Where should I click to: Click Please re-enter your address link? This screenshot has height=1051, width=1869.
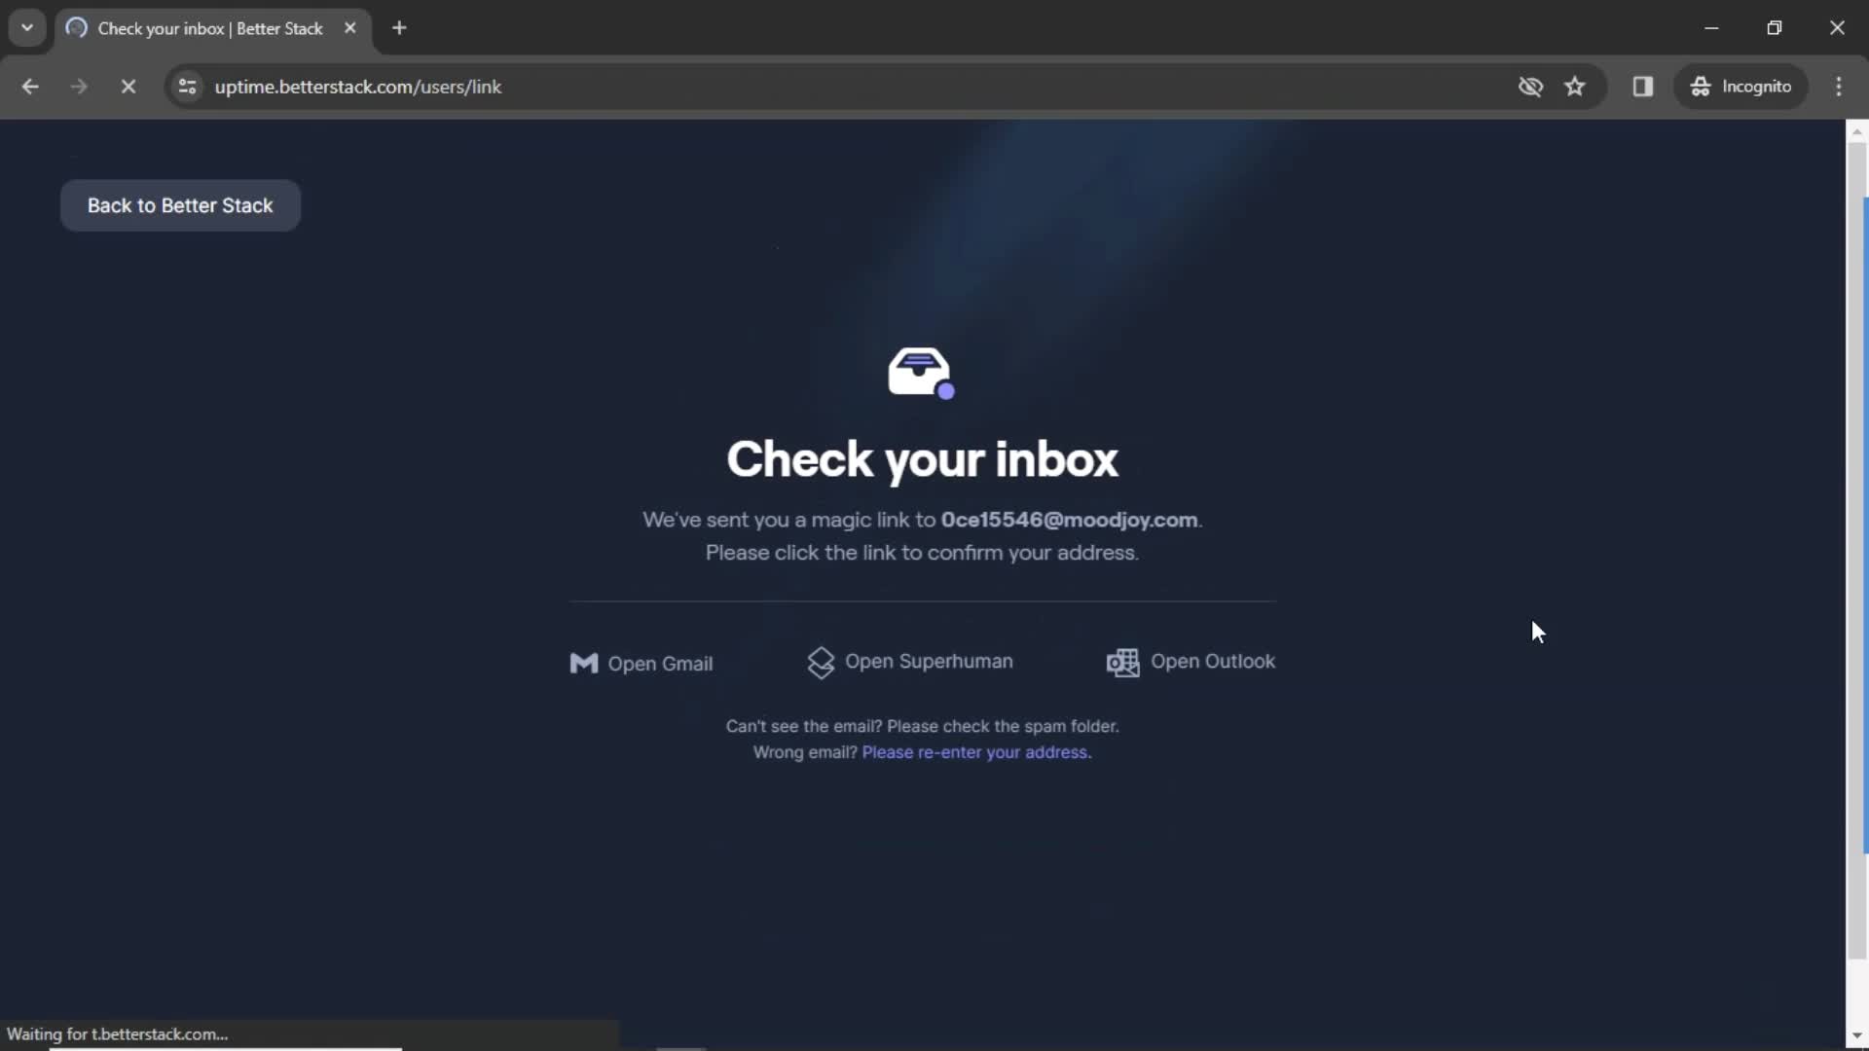coord(974,750)
